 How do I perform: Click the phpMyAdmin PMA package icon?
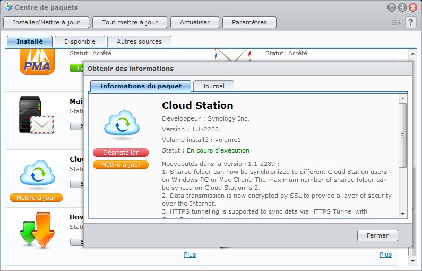37,62
